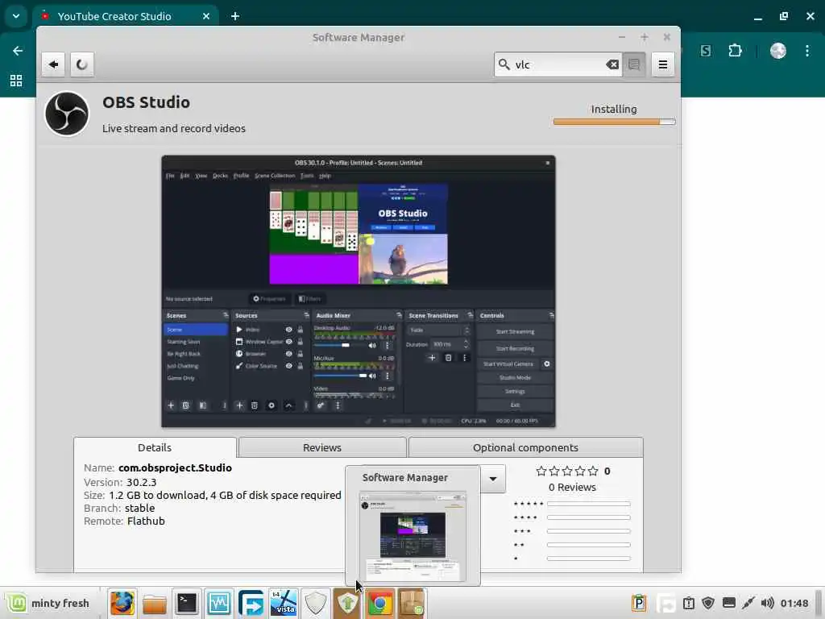Go back in Software Manager

pyautogui.click(x=53, y=64)
